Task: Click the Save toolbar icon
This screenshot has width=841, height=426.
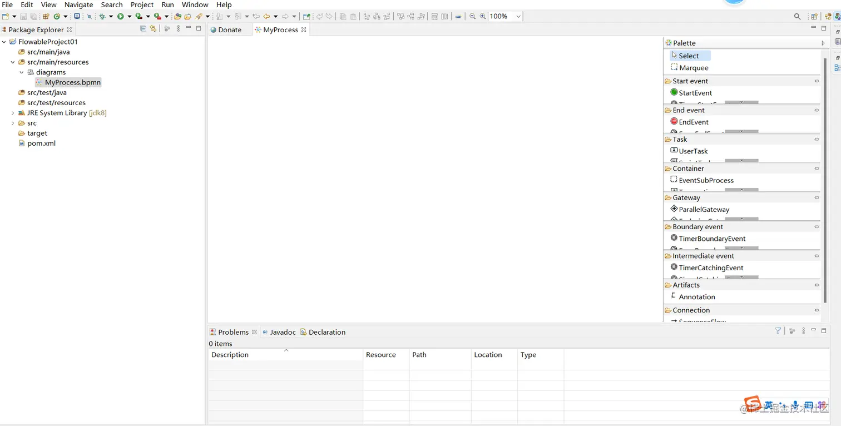Action: click(x=24, y=17)
